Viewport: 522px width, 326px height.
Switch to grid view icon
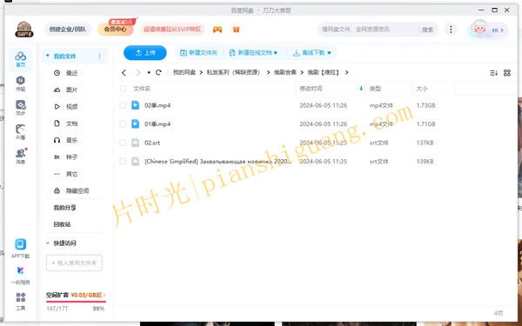click(x=507, y=72)
